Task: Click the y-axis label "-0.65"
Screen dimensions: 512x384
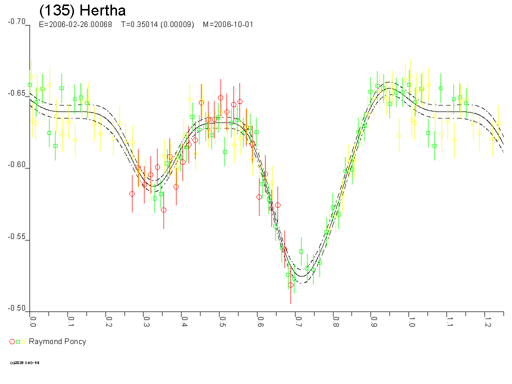Action: [x=16, y=93]
